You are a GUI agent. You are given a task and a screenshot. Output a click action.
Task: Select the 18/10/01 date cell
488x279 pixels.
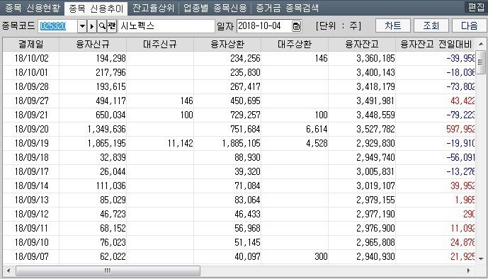[31, 72]
